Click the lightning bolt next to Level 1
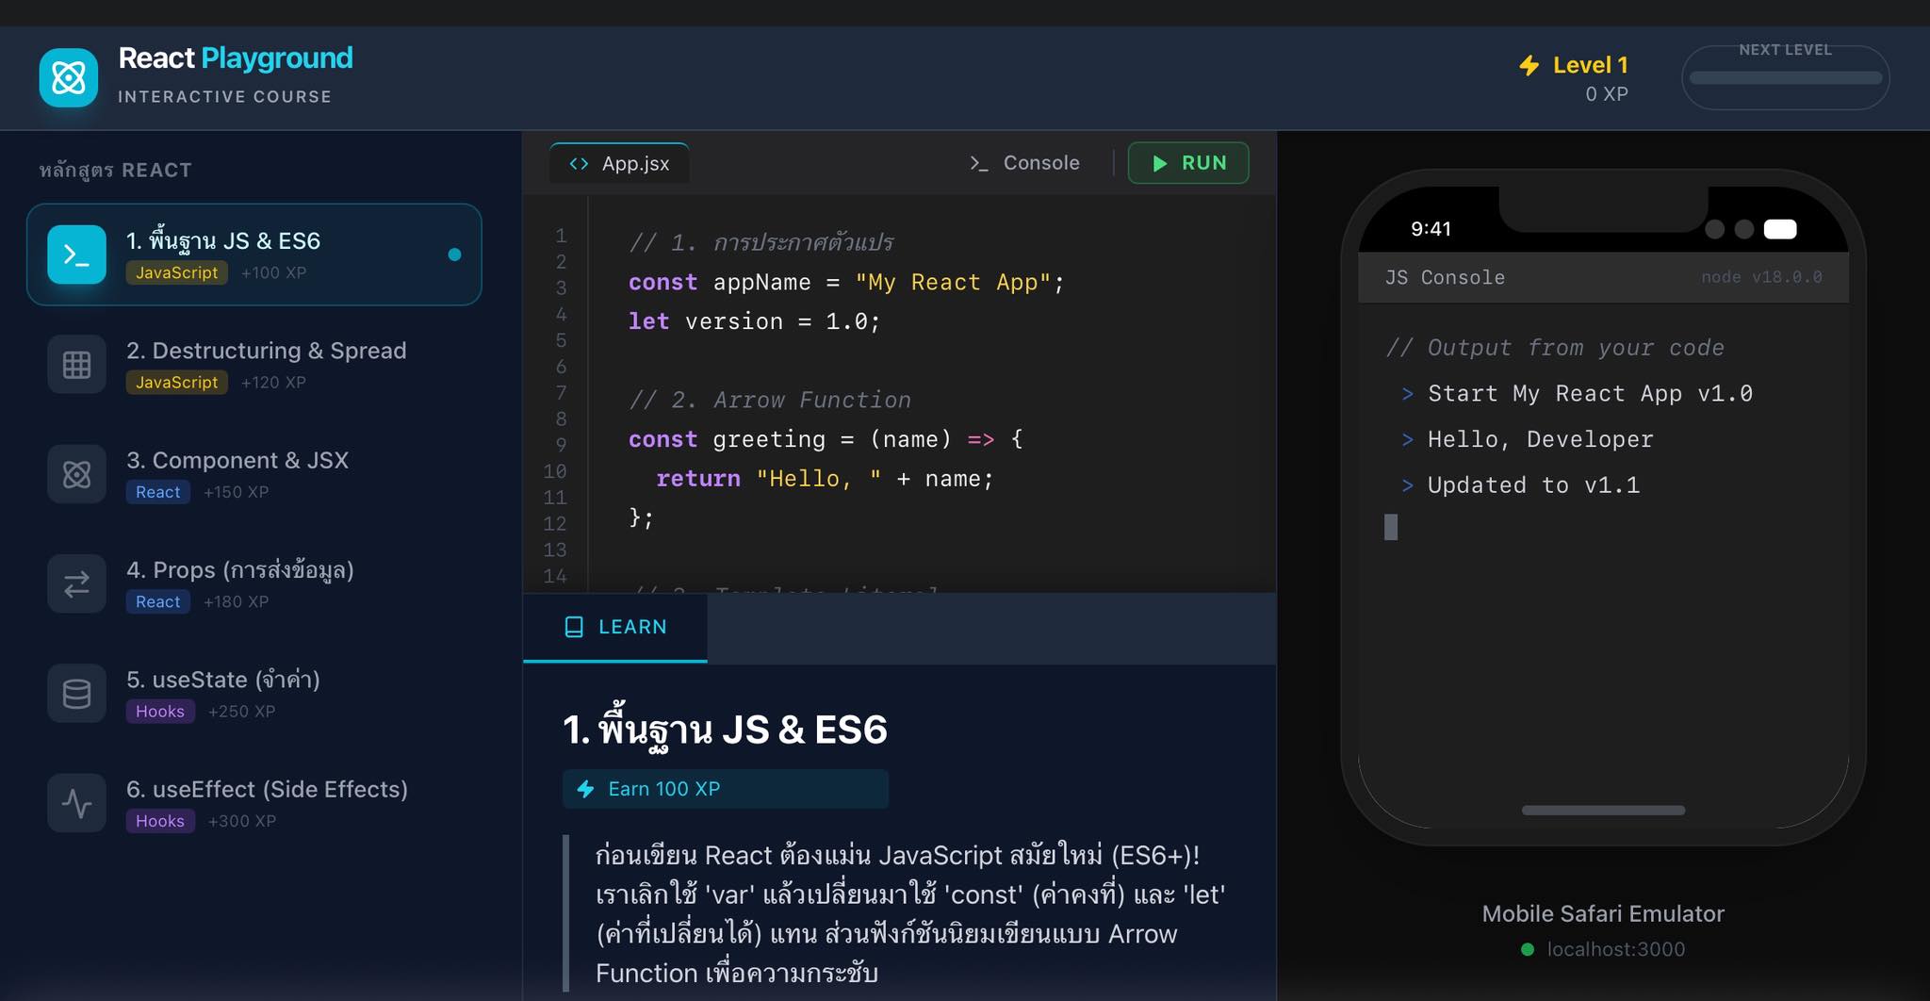This screenshot has height=1001, width=1930. point(1529,65)
